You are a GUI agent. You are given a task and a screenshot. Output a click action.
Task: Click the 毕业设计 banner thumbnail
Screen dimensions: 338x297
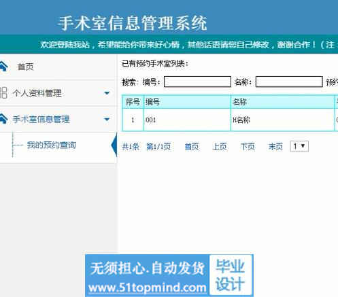coord(231,275)
